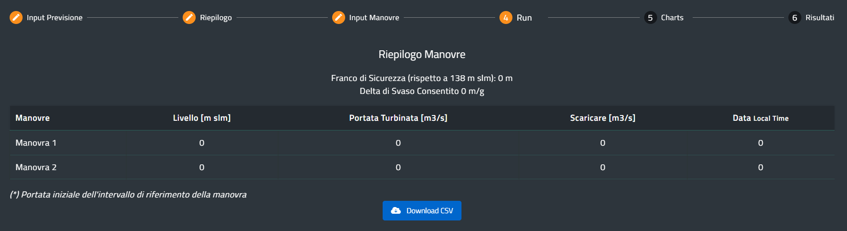
Task: Open the Charts step label
Action: point(672,18)
